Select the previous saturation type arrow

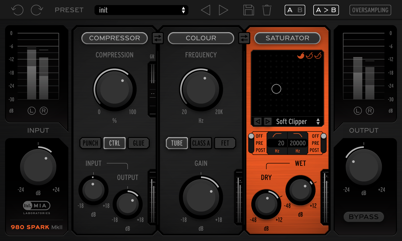coord(258,122)
